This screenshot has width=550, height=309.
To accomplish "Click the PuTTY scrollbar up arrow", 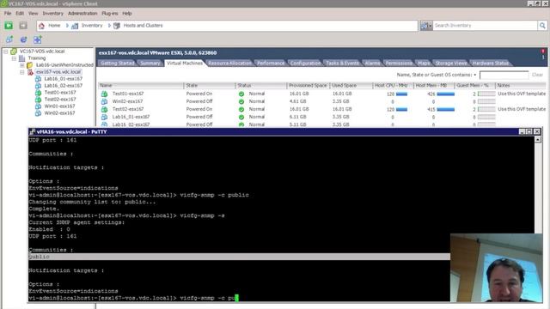I will coord(538,140).
